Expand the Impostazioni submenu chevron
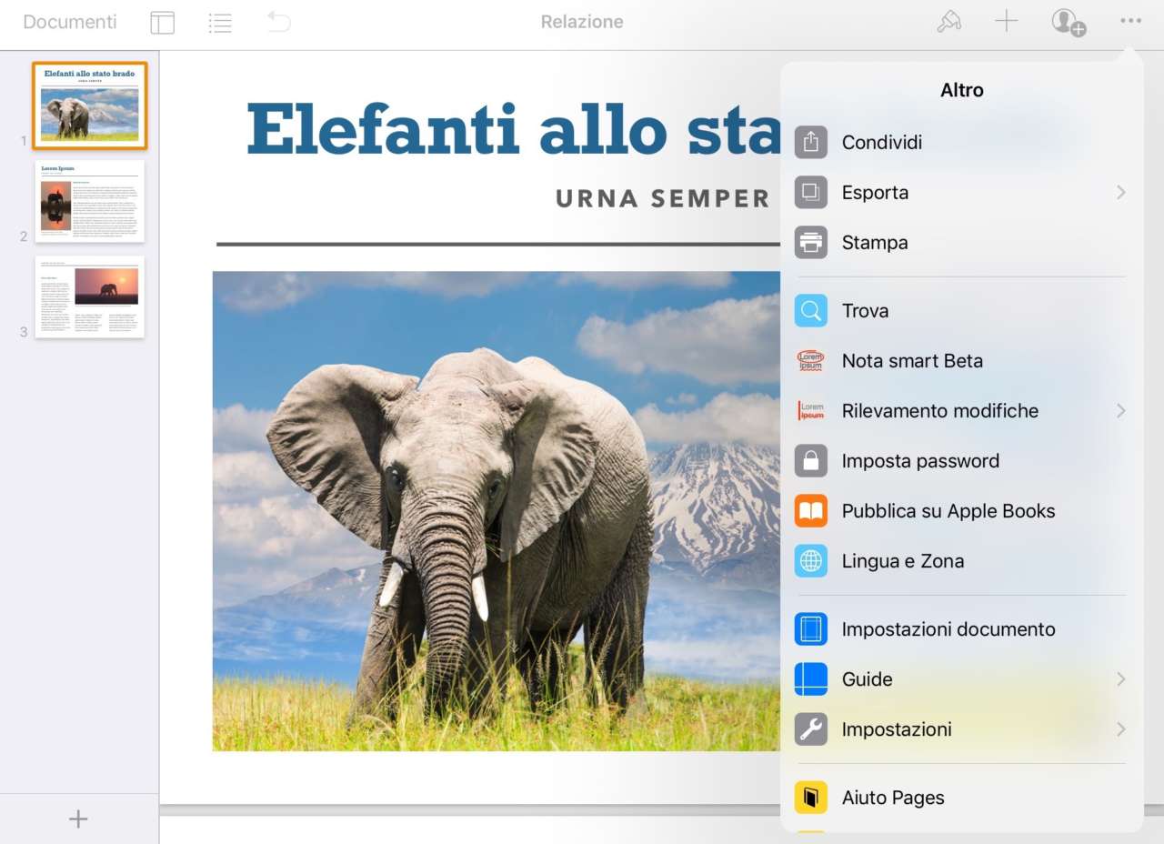 click(x=1121, y=729)
